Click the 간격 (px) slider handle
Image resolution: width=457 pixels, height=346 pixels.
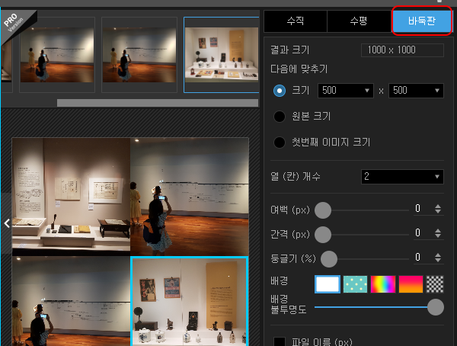click(323, 235)
